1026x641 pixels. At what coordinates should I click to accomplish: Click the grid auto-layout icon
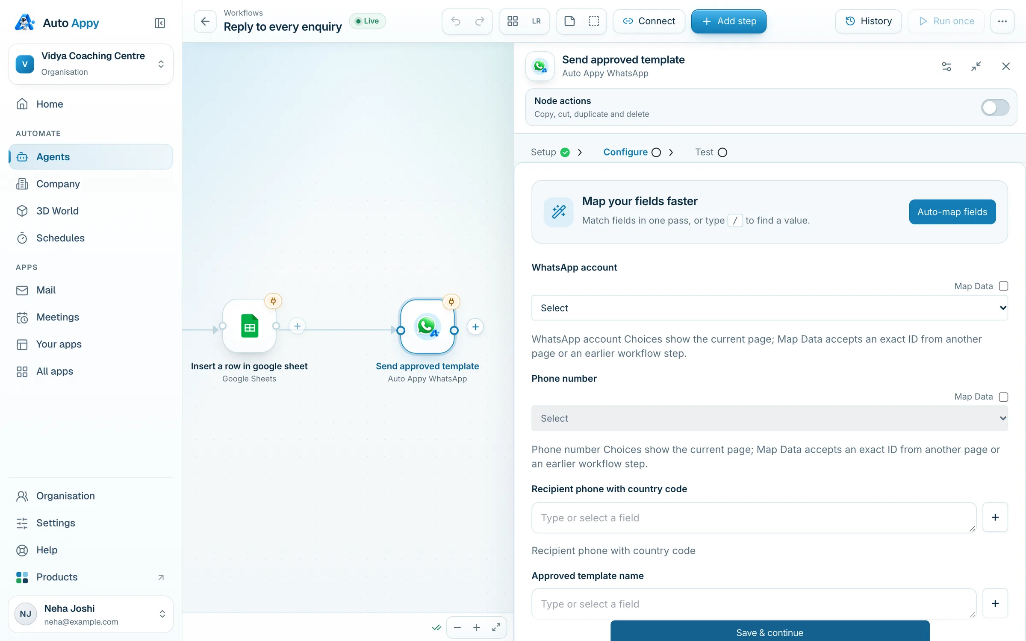click(x=513, y=21)
